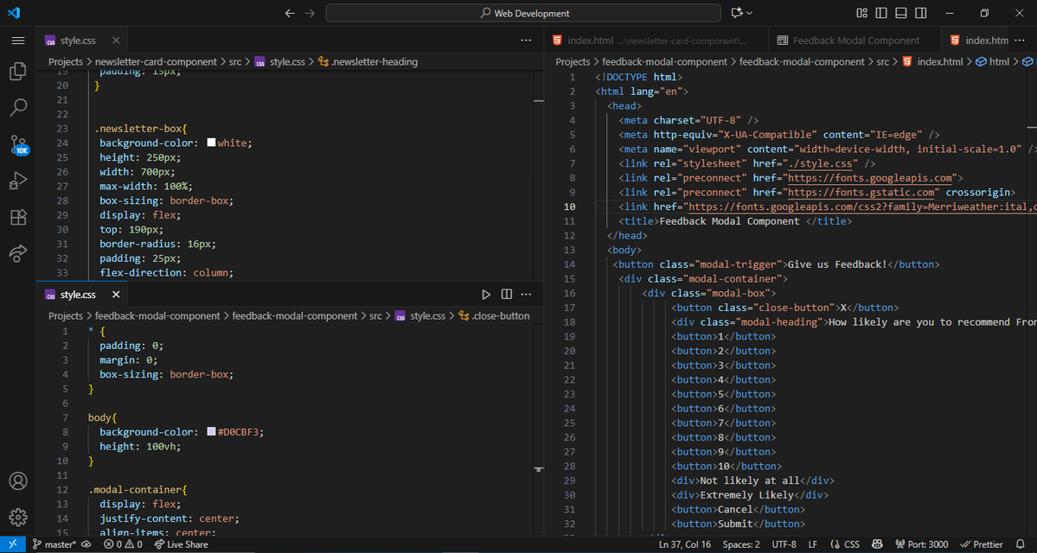The width and height of the screenshot is (1037, 553).
Task: Open the Copilot chat dropdown arrow
Action: click(749, 13)
